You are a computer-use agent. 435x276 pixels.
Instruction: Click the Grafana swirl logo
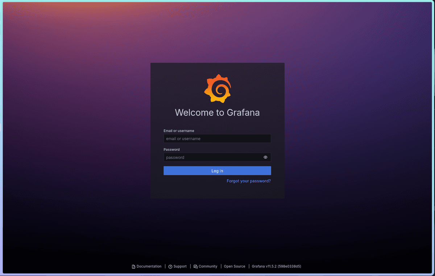click(x=217, y=89)
